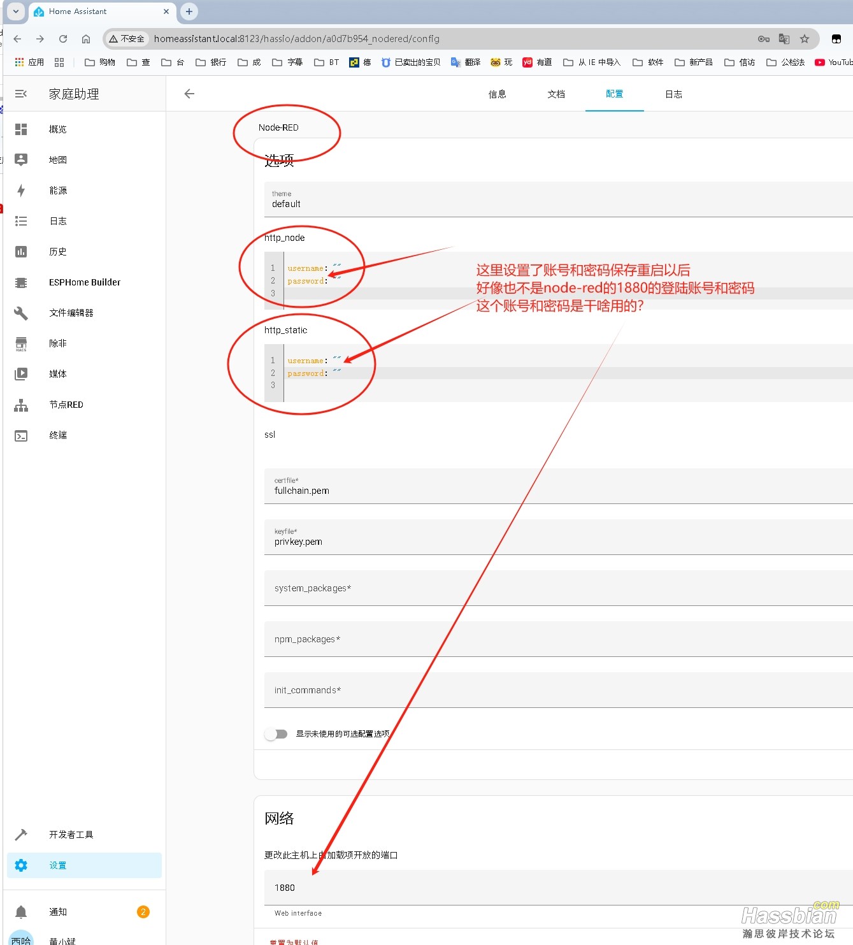Click the certfile field fullchain.pem
The image size is (853, 945).
click(x=559, y=486)
